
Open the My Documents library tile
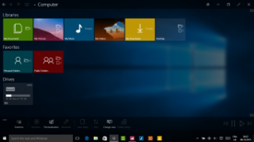coord(18,29)
